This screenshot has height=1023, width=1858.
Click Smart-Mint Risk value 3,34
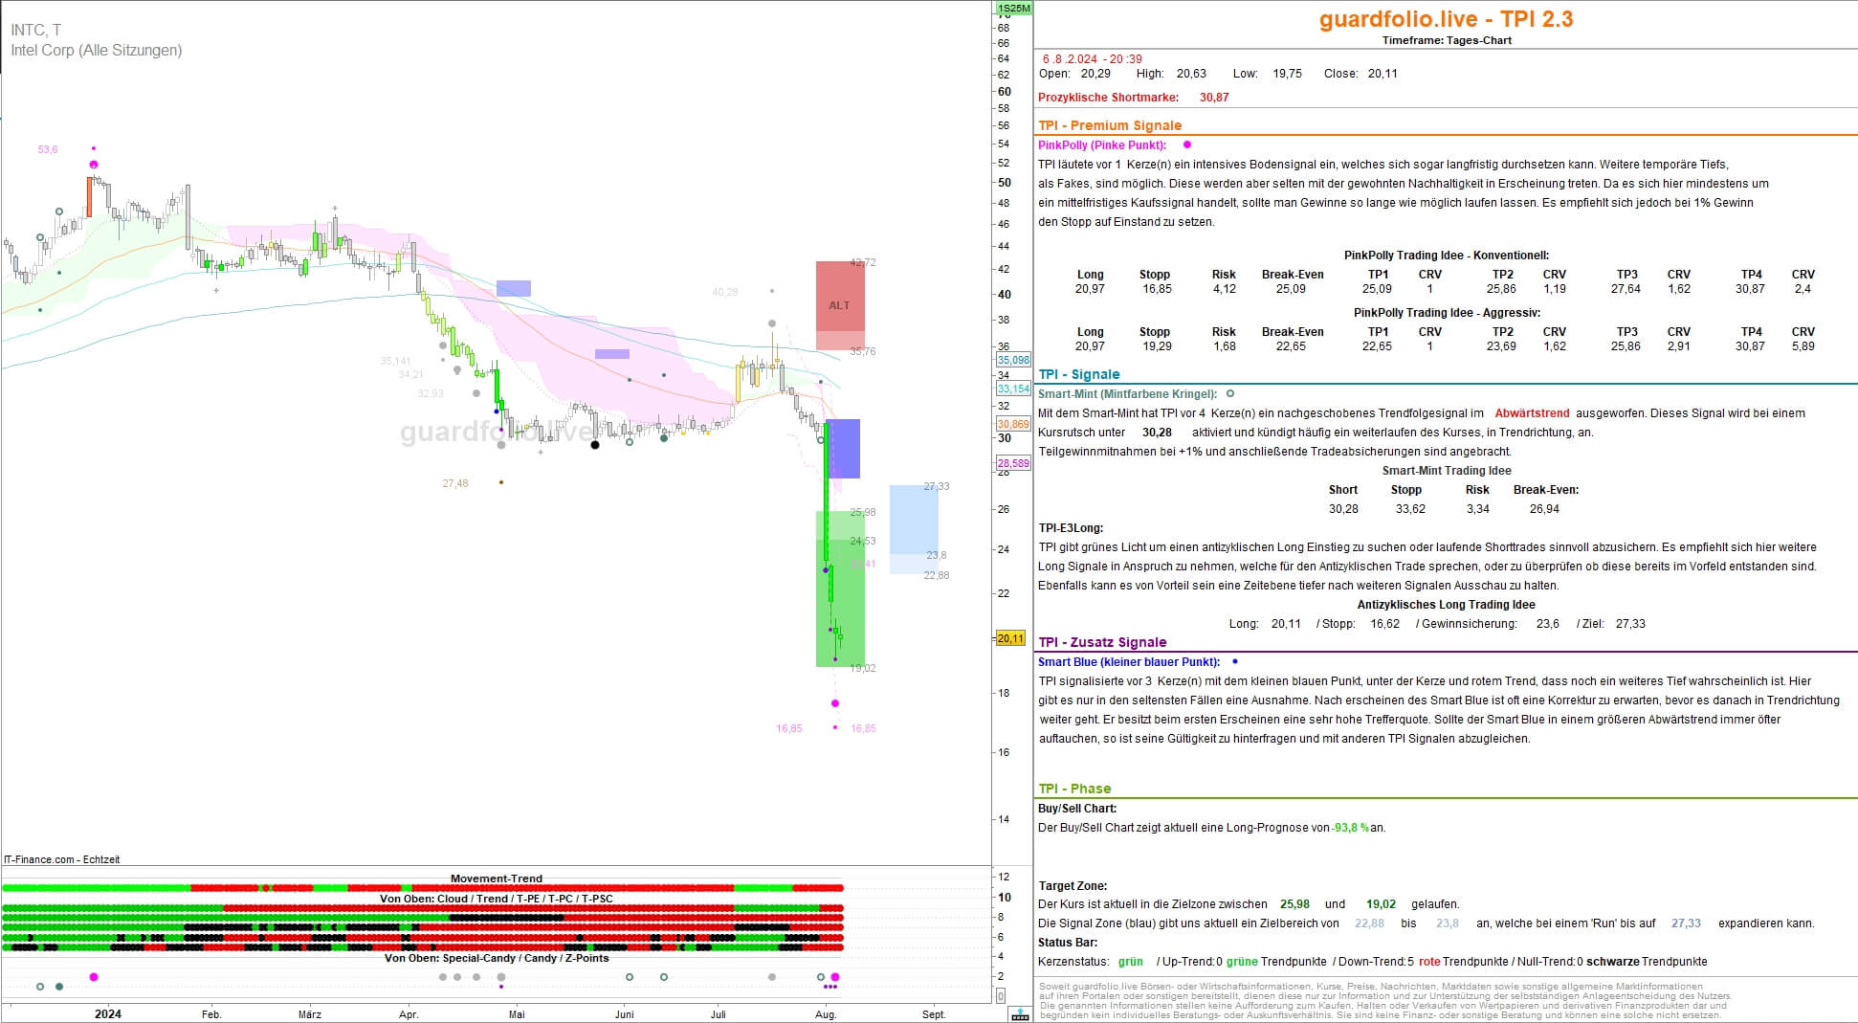pos(1477,509)
